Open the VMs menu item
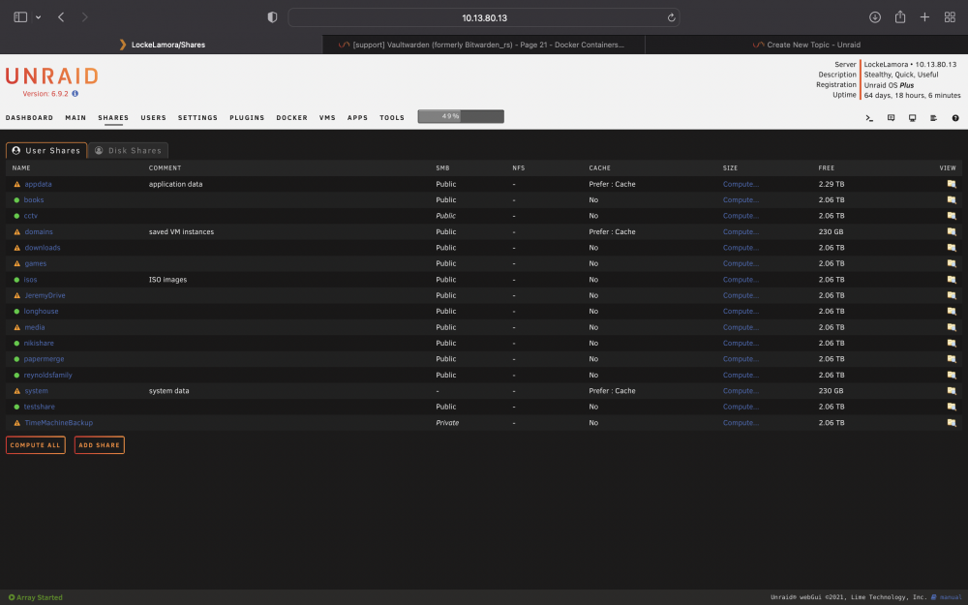 coord(327,117)
